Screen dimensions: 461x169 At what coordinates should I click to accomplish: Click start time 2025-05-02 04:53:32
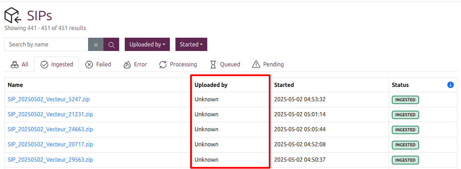[300, 99]
